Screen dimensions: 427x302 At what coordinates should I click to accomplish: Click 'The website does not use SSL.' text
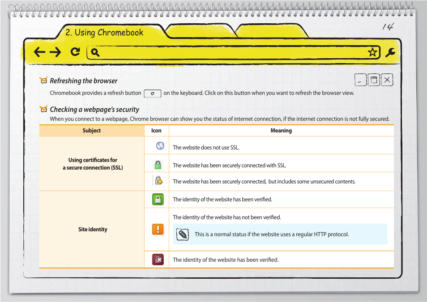(x=206, y=147)
